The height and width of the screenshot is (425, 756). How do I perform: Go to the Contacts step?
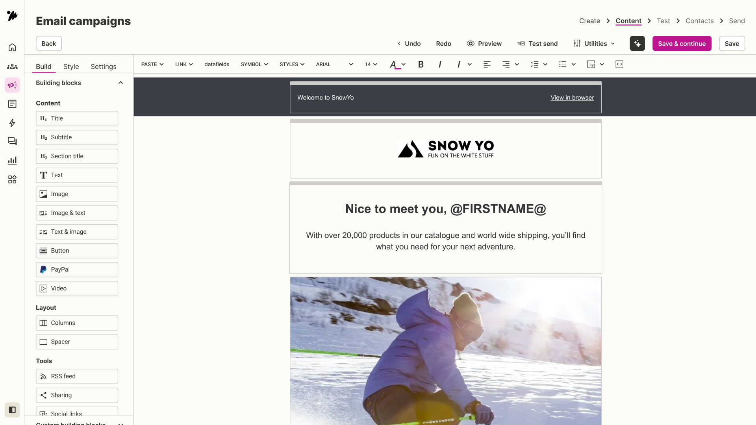(699, 21)
